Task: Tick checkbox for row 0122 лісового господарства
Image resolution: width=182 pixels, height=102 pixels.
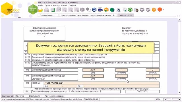Action: point(156,57)
